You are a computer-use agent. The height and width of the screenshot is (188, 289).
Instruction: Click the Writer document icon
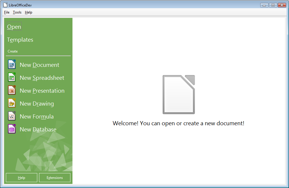click(x=12, y=64)
